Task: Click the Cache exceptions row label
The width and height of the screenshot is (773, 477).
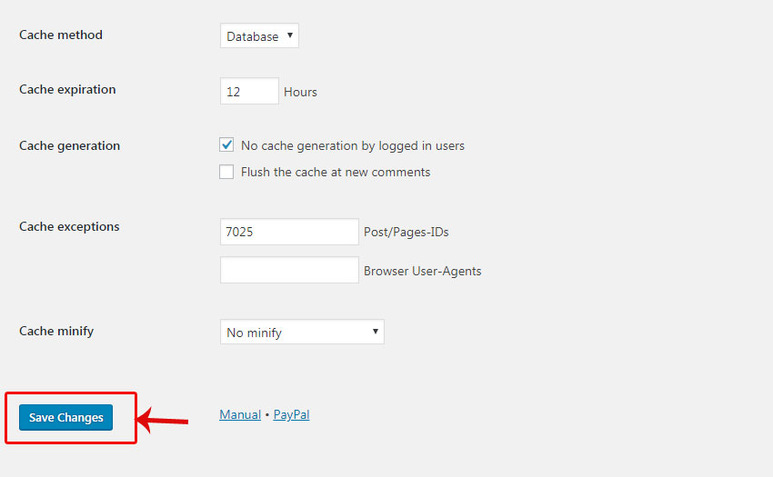Action: [69, 226]
